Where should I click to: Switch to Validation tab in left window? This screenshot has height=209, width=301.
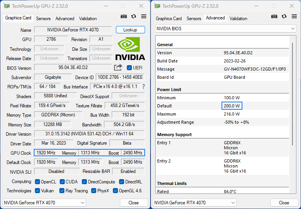88,19
